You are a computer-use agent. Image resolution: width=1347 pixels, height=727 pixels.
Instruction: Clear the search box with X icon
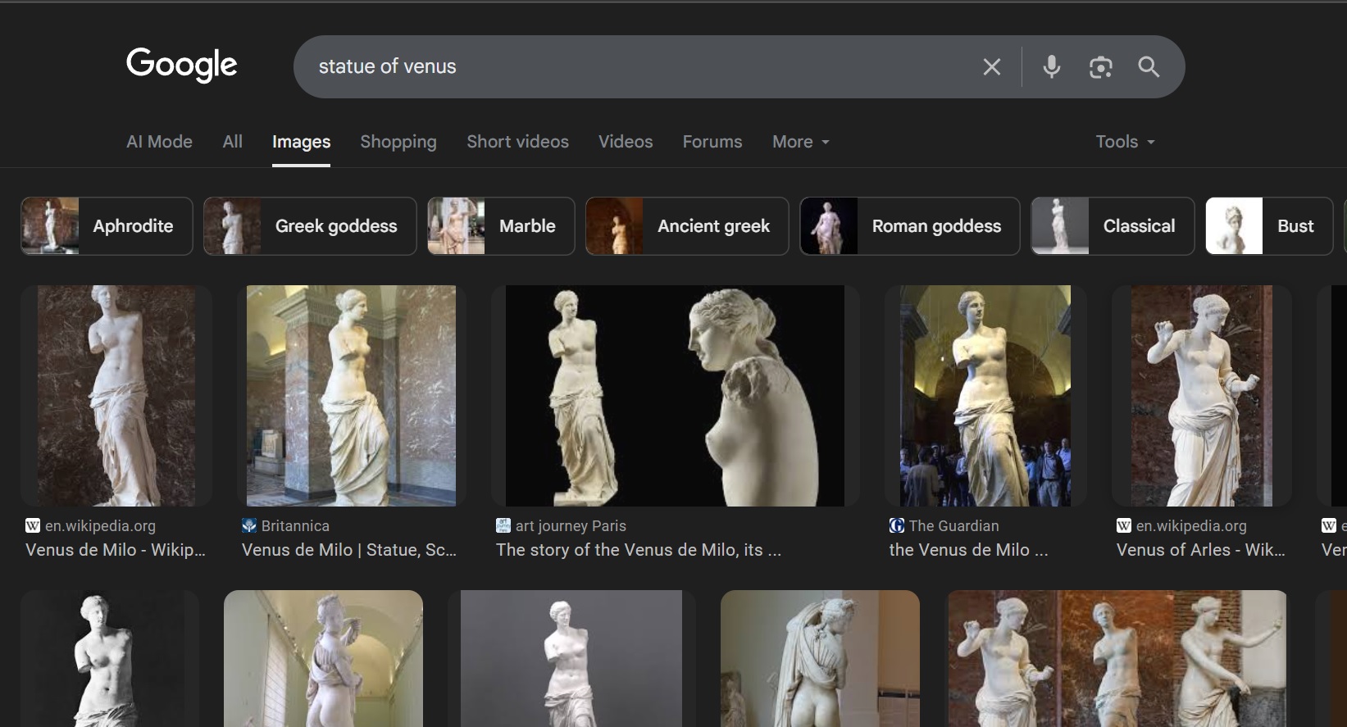[x=991, y=67]
